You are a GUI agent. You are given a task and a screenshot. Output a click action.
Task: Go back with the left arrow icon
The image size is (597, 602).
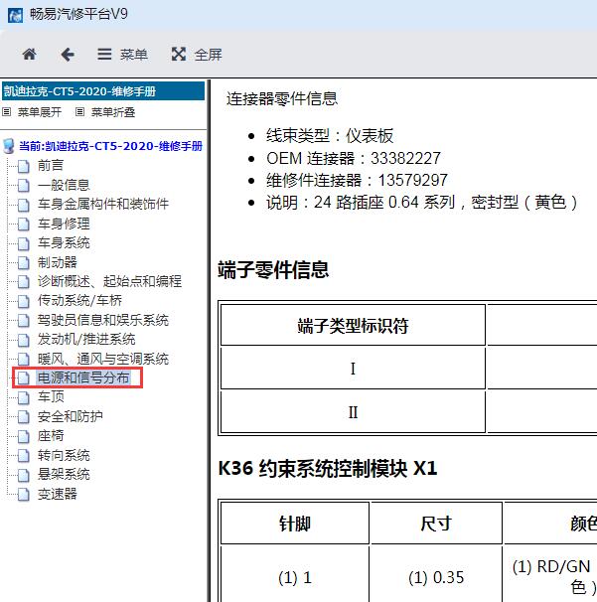pos(68,55)
